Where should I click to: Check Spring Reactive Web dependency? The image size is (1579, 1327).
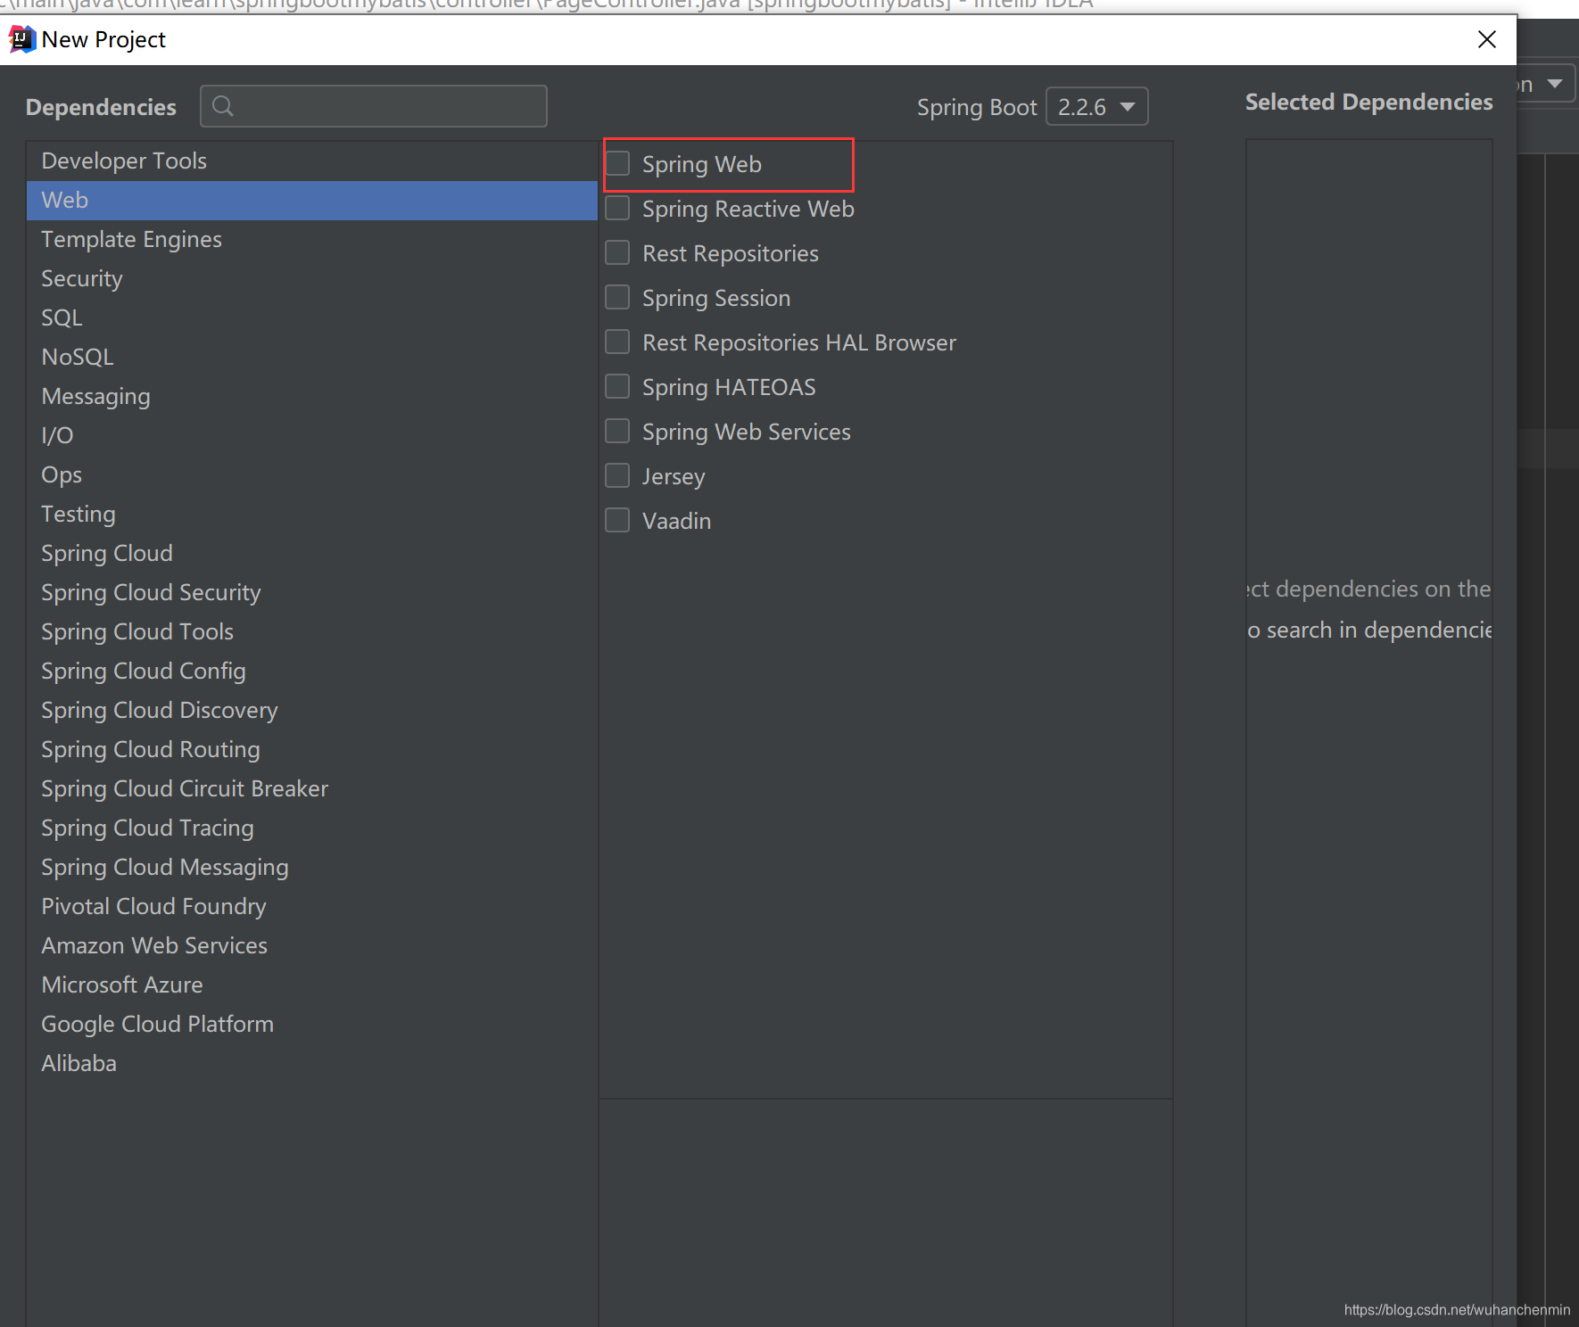(617, 208)
